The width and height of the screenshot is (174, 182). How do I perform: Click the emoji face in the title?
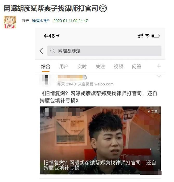click(103, 8)
